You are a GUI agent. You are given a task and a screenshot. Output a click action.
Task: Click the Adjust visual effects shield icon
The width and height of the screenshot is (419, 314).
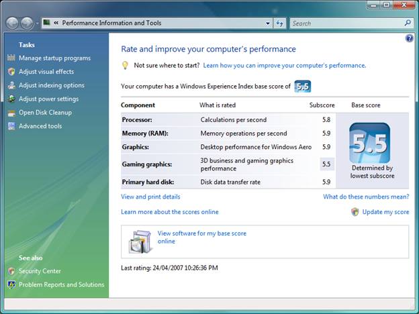pyautogui.click(x=11, y=72)
